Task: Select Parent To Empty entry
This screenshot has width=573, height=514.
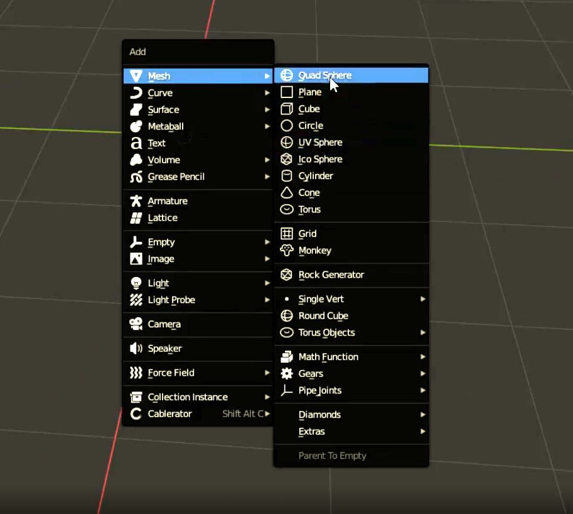Action: [x=351, y=456]
